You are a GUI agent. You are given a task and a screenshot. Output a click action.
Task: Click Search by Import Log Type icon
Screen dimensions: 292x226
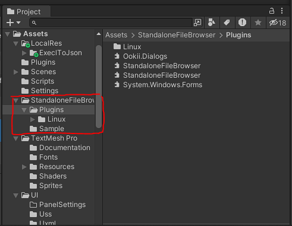coord(242,23)
